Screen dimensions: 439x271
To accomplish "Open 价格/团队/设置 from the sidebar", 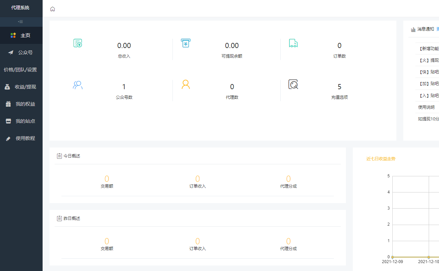I will point(21,70).
